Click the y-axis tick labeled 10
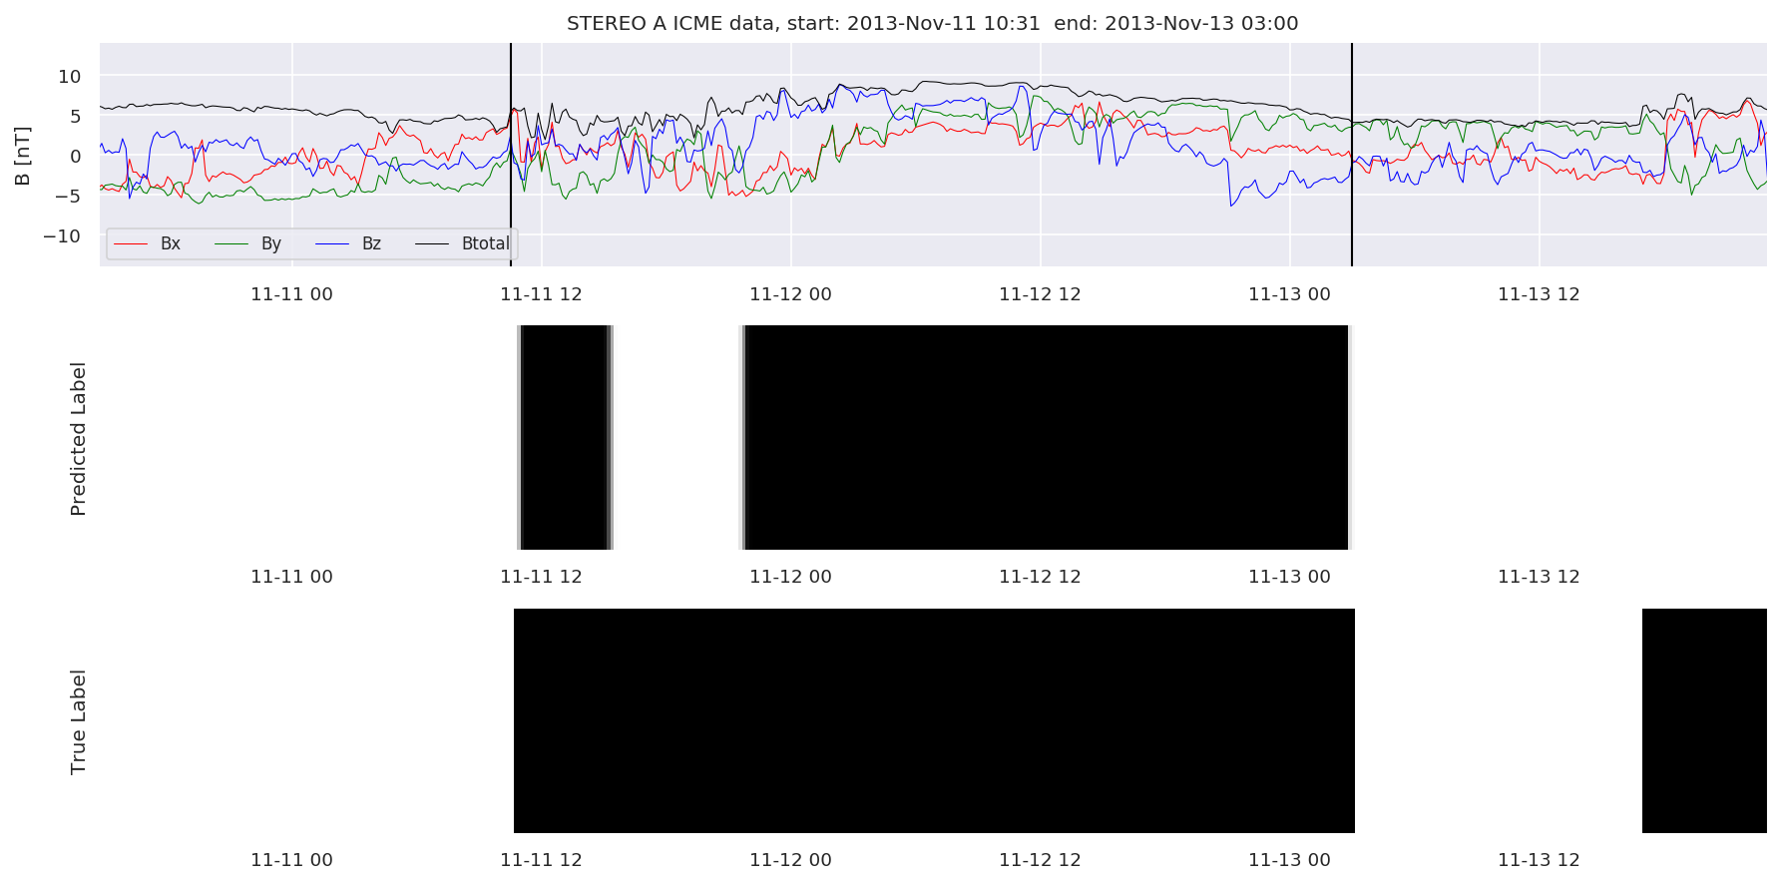Screen dimensions: 1782x884 (70, 77)
